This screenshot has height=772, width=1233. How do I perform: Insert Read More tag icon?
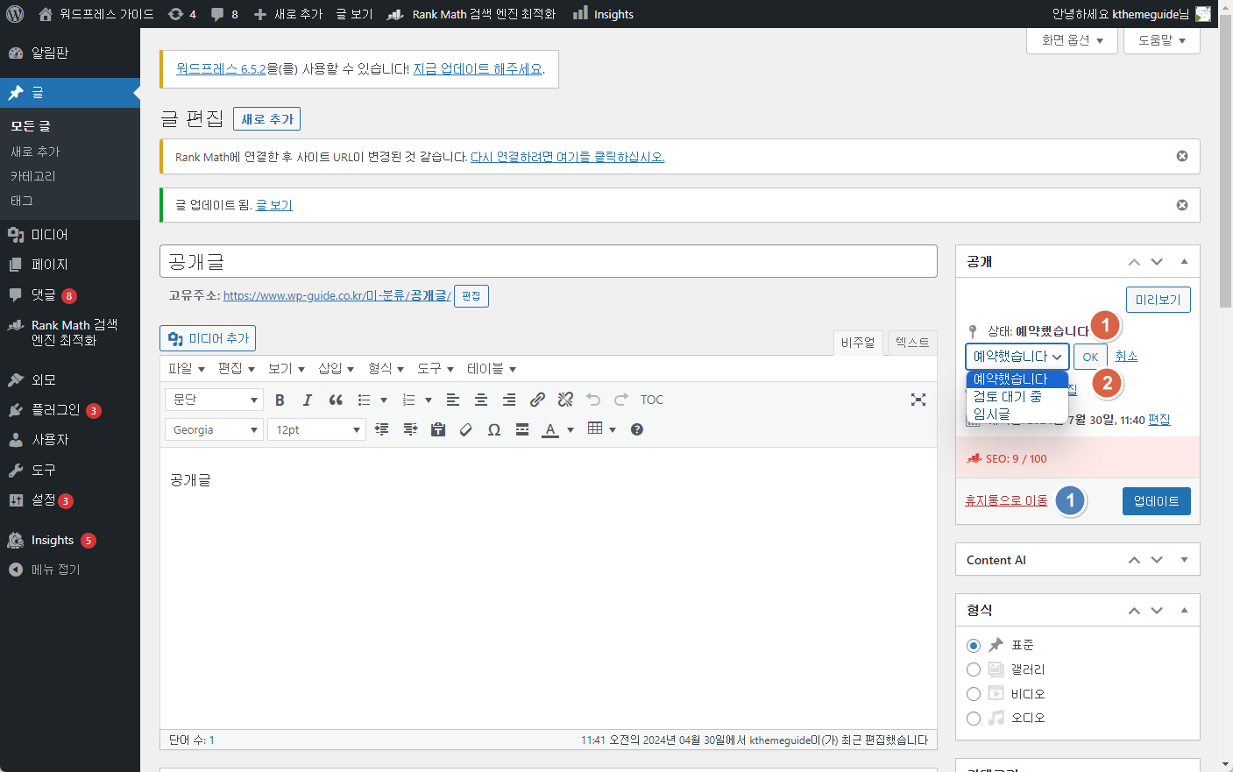[x=522, y=429]
